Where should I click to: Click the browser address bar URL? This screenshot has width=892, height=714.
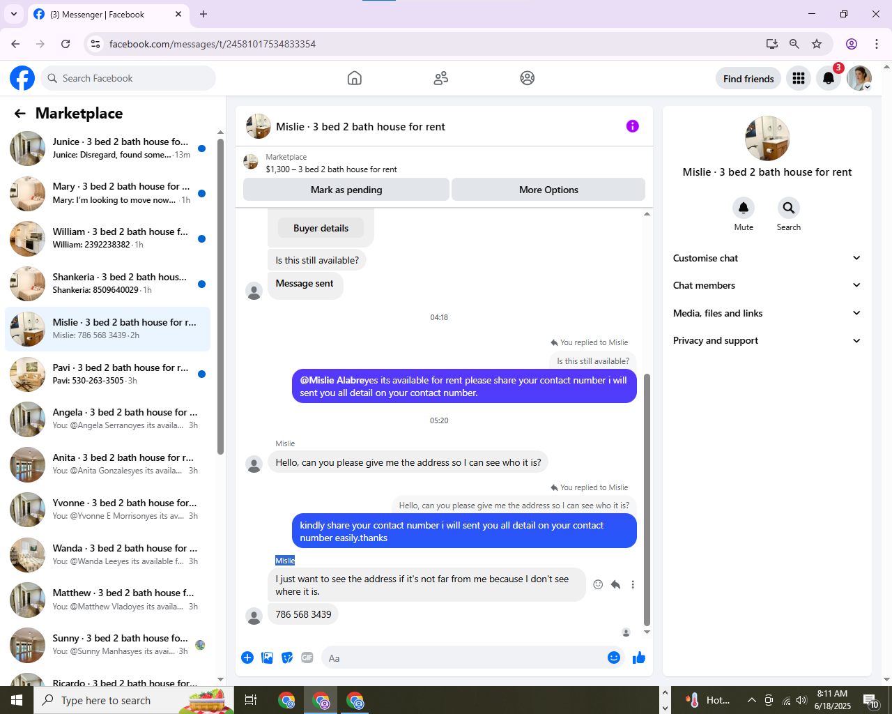click(213, 44)
